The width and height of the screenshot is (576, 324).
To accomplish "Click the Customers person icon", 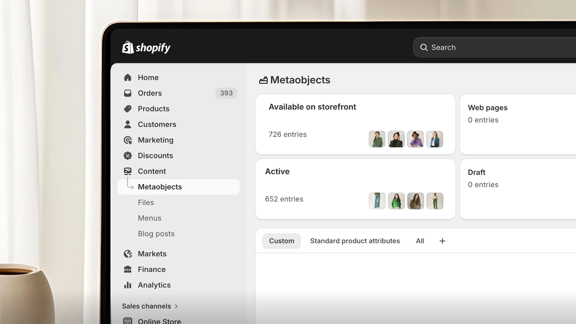I will (x=128, y=124).
